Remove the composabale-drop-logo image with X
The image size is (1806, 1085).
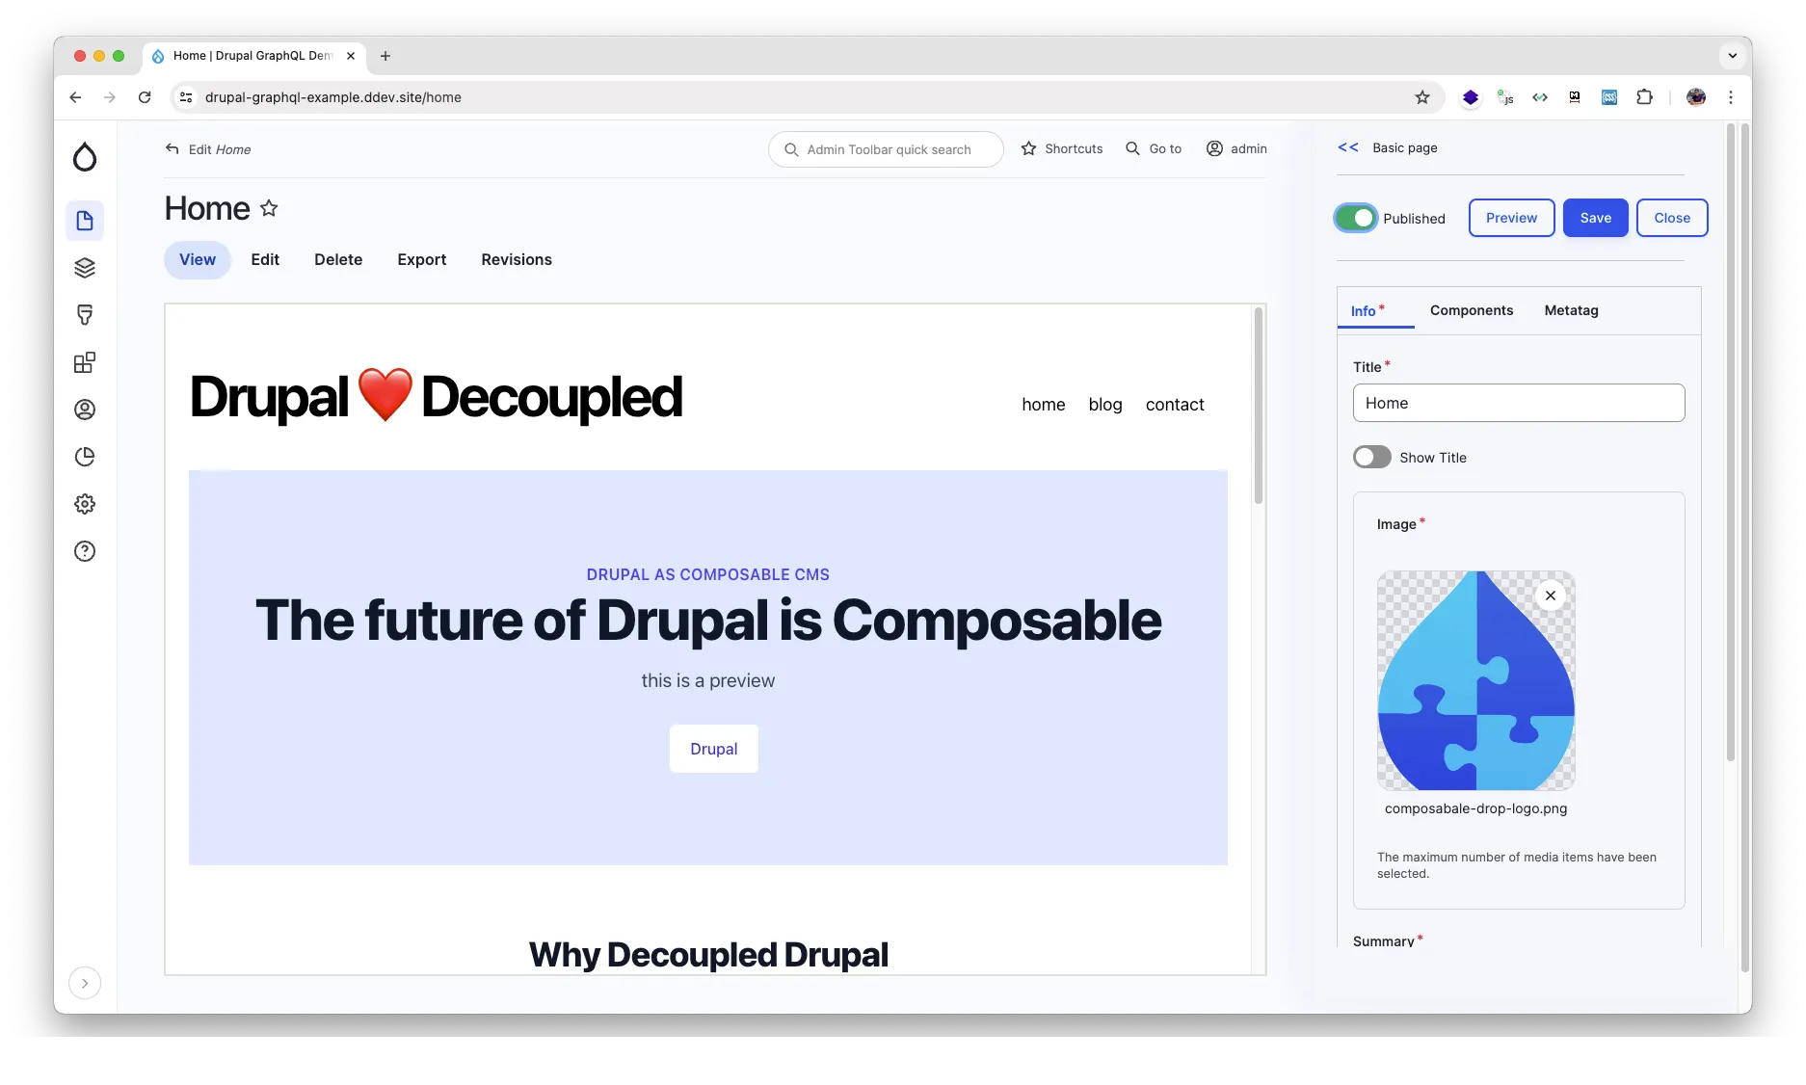(1551, 595)
